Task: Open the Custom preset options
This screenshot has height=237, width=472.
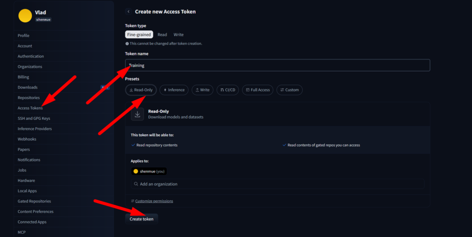Action: click(x=289, y=90)
